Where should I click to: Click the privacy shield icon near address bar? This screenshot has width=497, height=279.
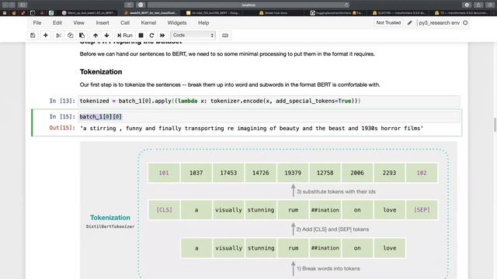tap(141, 5)
